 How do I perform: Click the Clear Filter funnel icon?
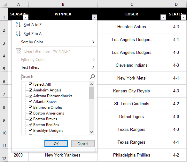tap(18, 51)
